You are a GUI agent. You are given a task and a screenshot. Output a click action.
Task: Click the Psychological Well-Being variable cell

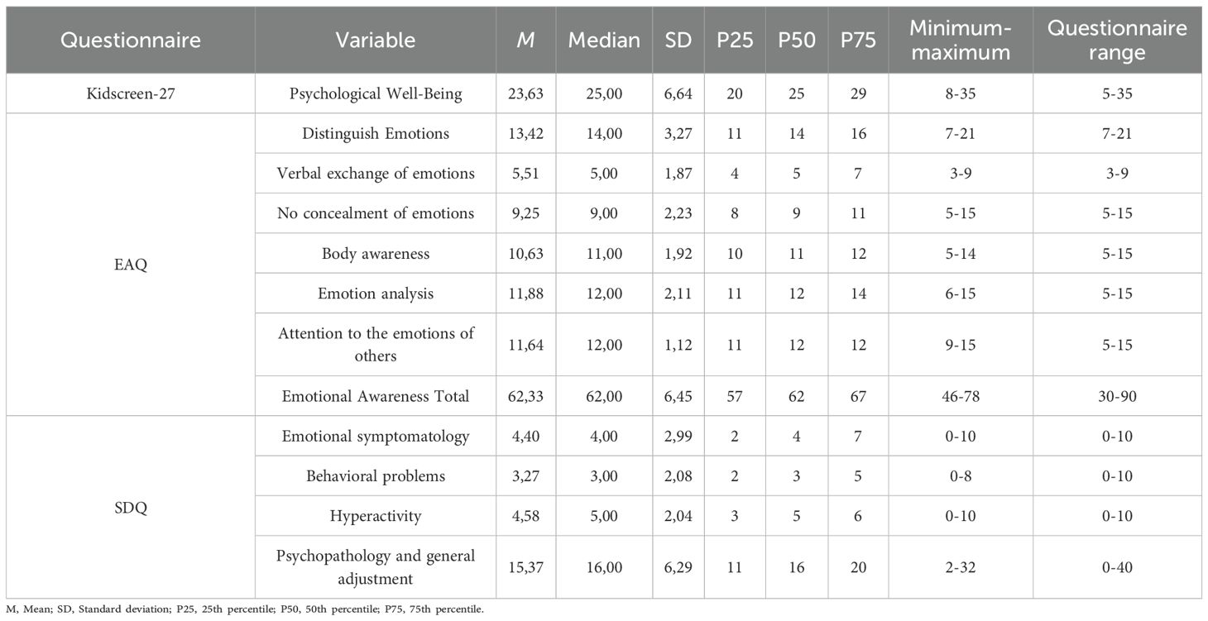click(376, 93)
